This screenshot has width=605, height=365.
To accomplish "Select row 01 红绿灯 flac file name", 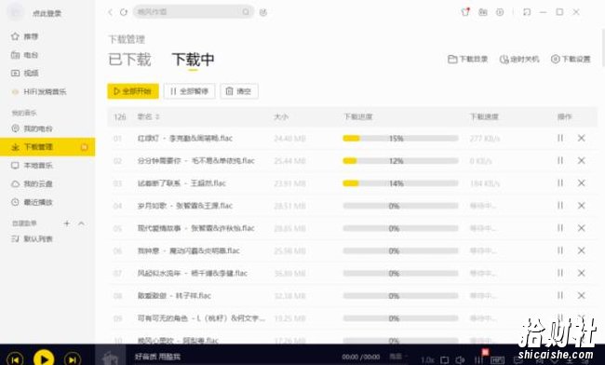I will pyautogui.click(x=185, y=138).
